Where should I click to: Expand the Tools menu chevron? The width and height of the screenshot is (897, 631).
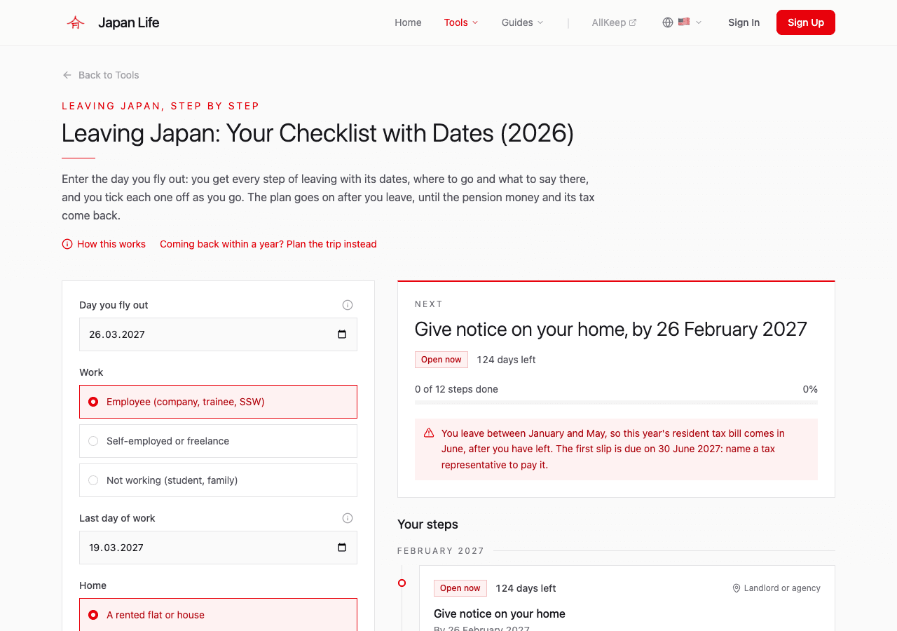click(x=475, y=22)
